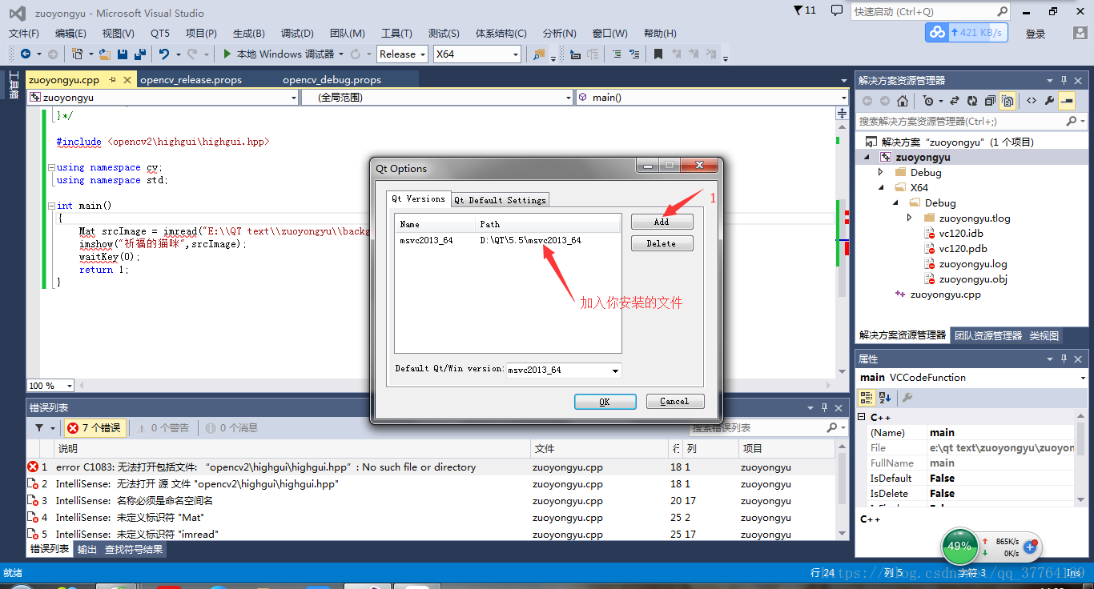
Task: Switch to opencv_release.props tab
Action: coord(191,79)
